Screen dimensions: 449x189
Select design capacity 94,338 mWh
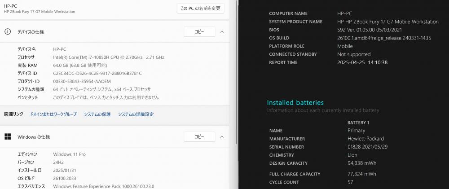[x=362, y=163]
